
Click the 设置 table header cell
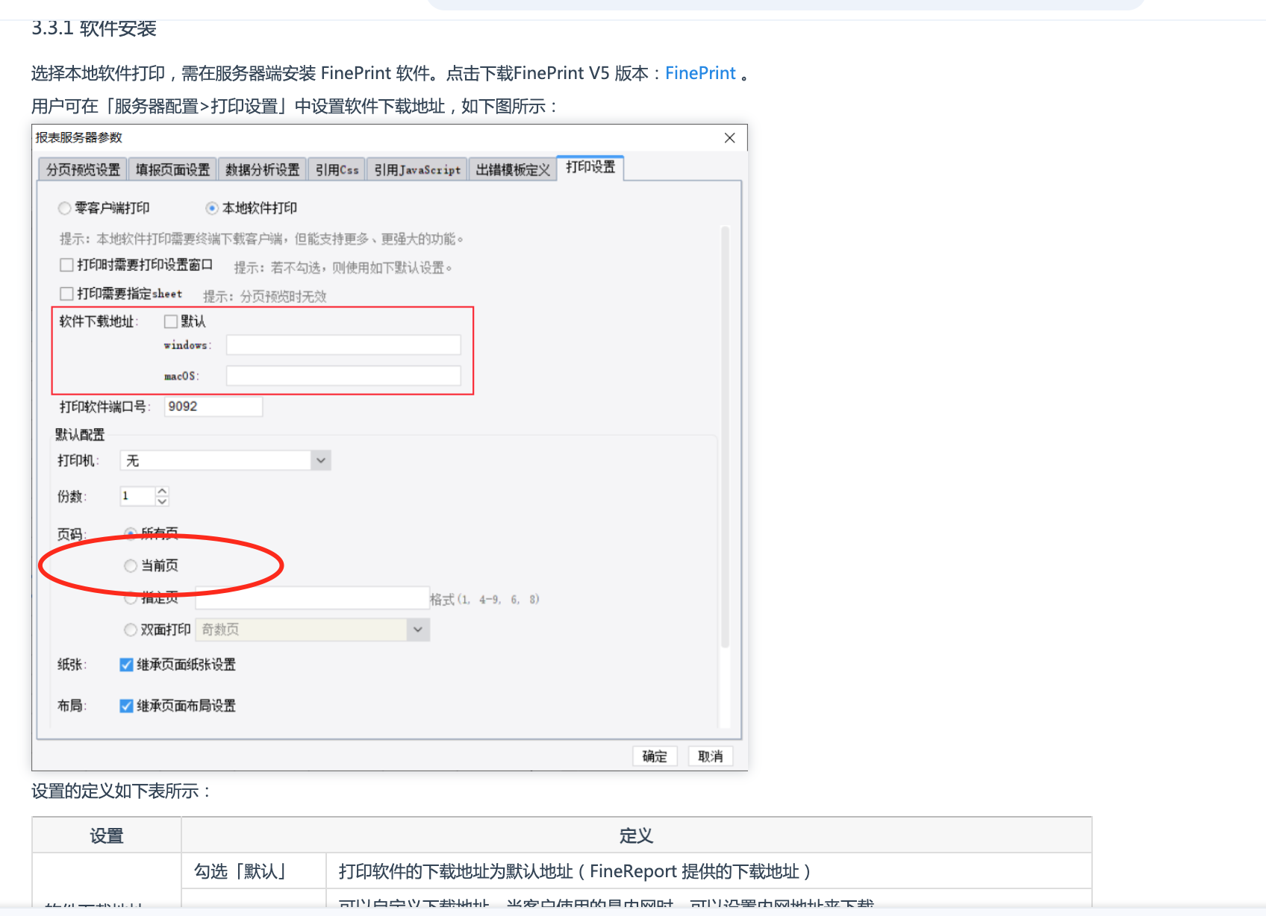(x=107, y=835)
